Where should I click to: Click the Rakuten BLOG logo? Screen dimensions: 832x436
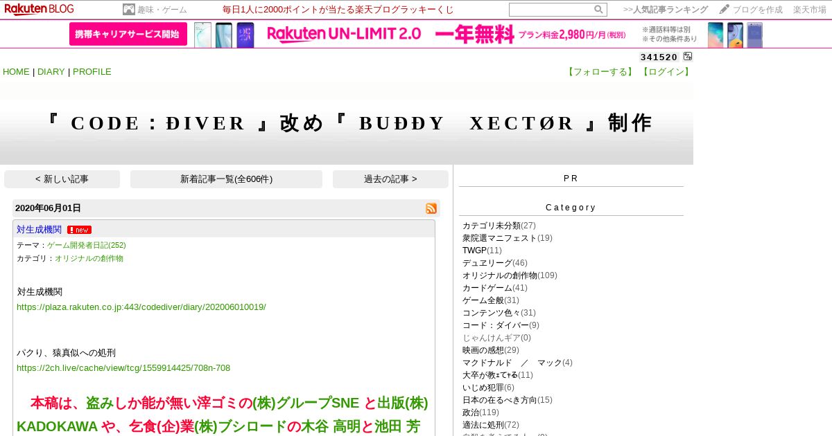click(39, 9)
